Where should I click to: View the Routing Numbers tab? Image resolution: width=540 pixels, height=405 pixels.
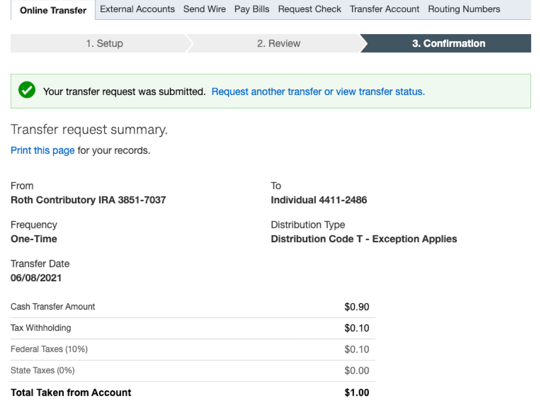(464, 9)
